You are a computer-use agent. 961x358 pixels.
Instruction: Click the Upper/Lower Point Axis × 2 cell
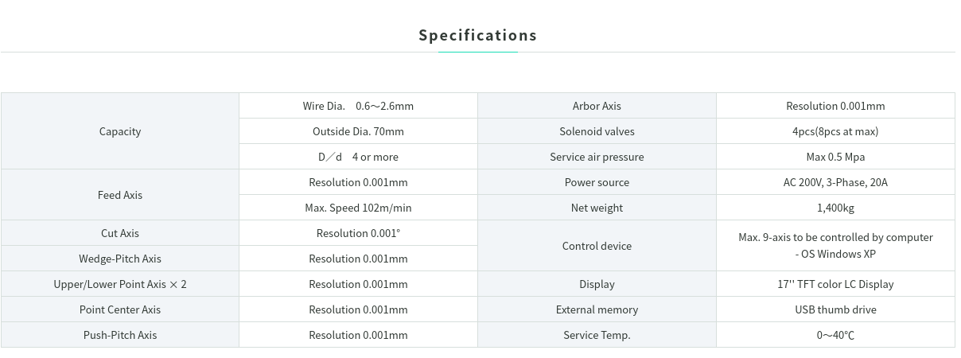(x=120, y=284)
